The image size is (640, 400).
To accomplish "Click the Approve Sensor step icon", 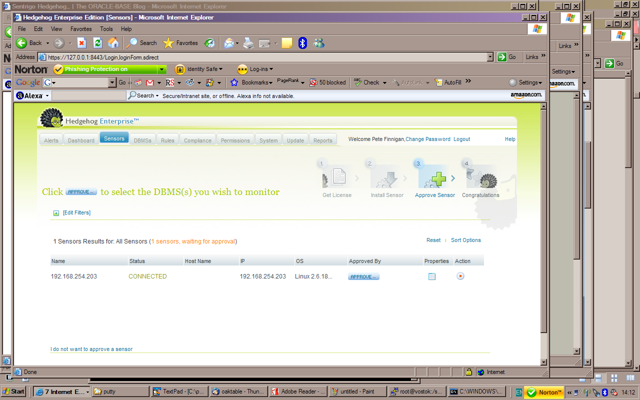I will 432,176.
